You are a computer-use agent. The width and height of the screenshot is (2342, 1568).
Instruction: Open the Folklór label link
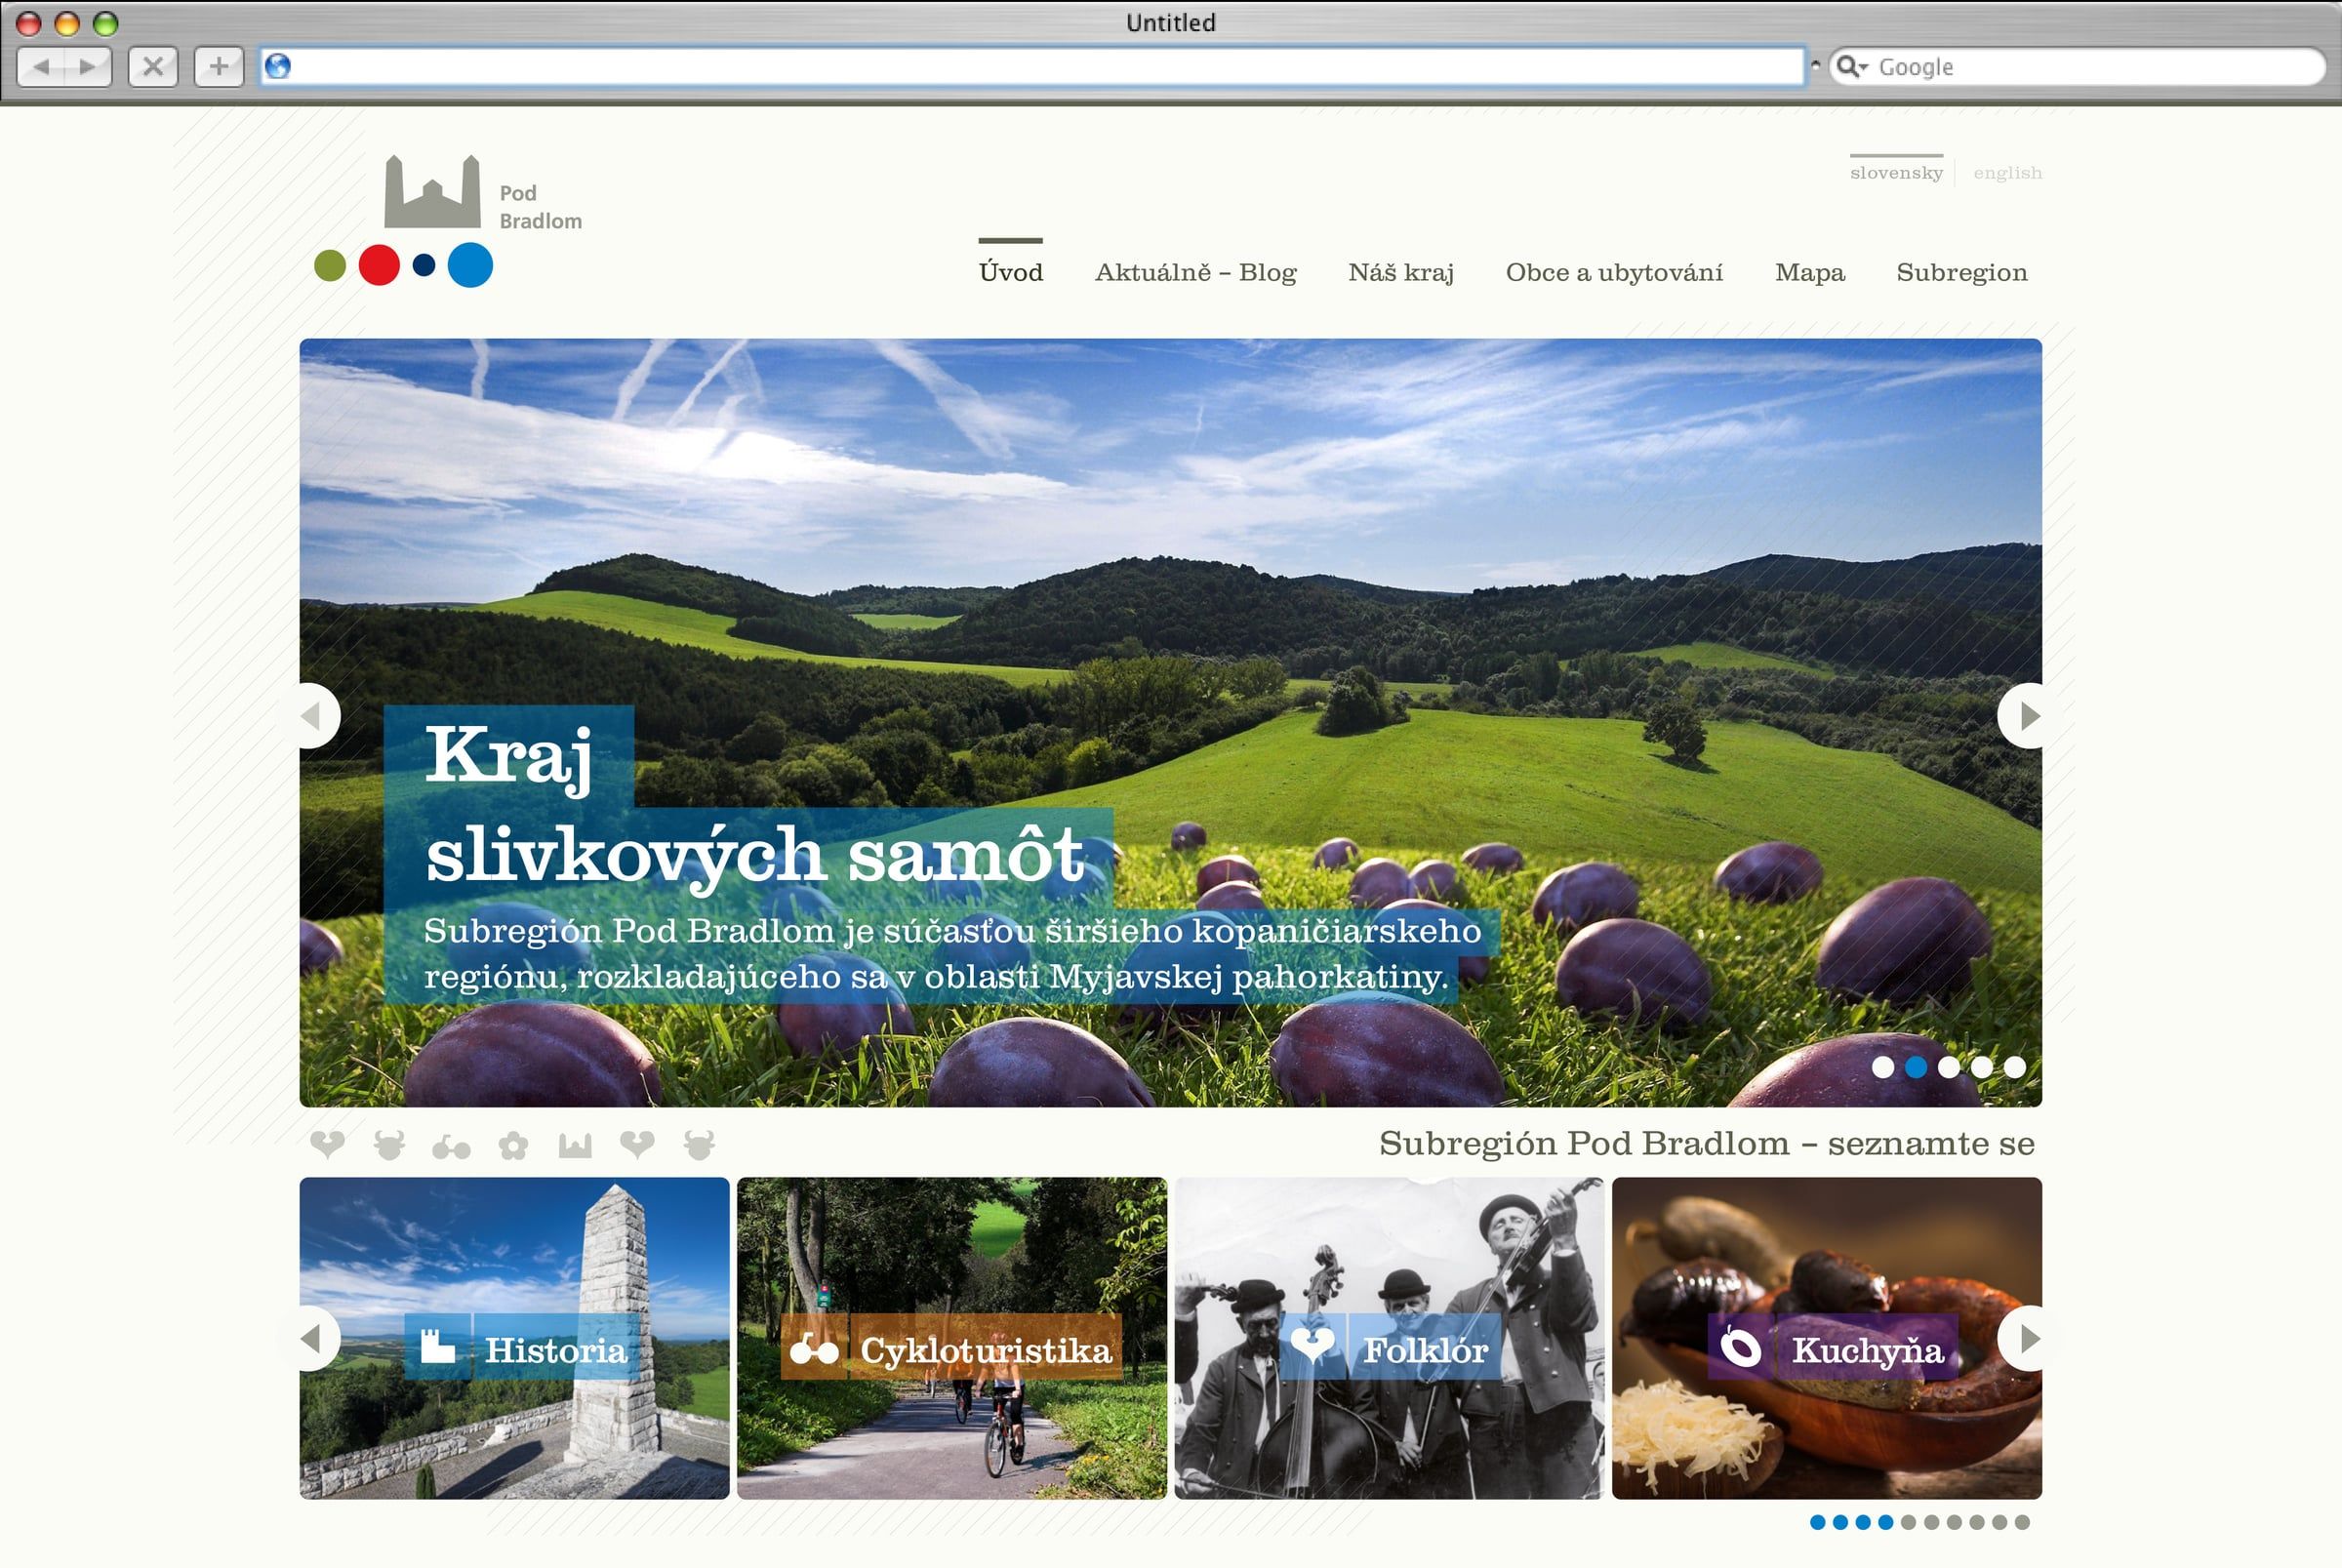pyautogui.click(x=1425, y=1350)
